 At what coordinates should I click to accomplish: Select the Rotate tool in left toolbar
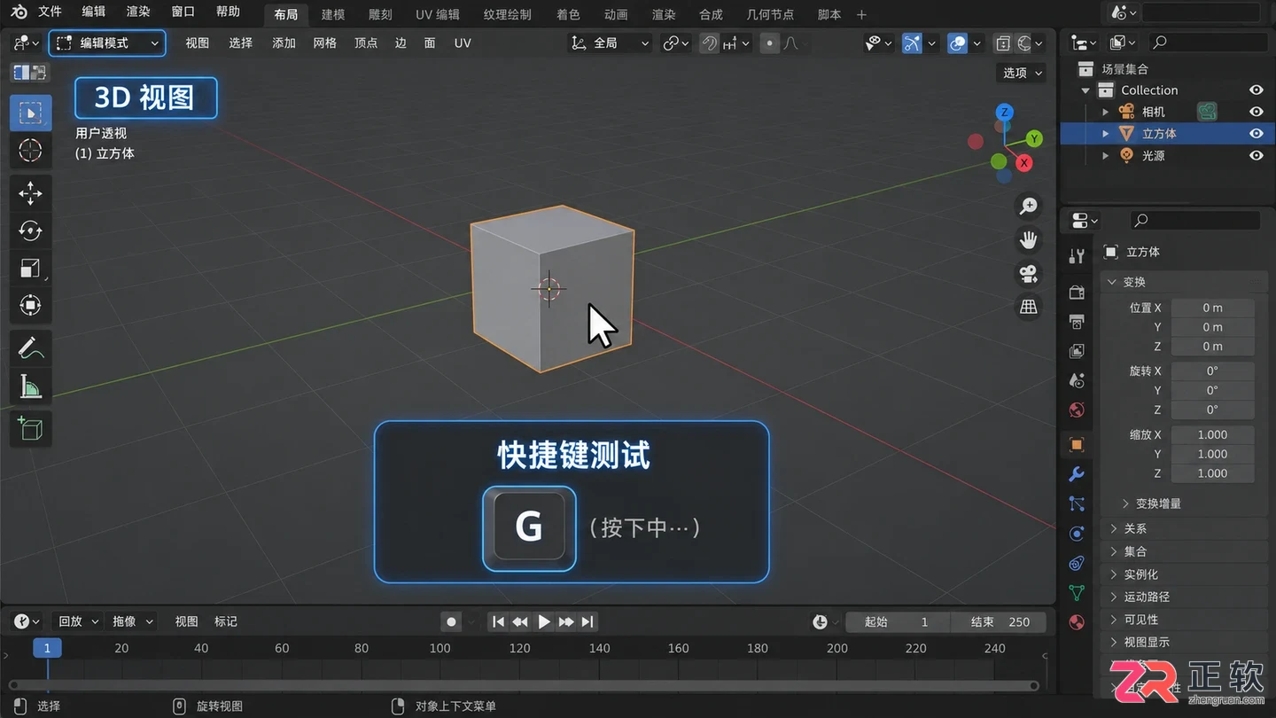click(x=30, y=230)
